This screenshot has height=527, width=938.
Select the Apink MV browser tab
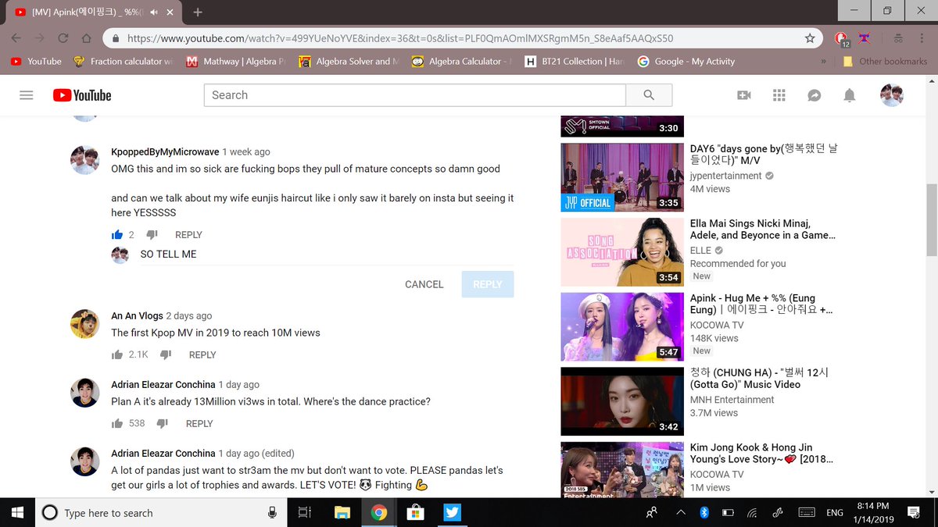(x=94, y=12)
